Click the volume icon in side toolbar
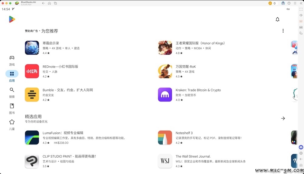This screenshot has width=304, height=174. click(301, 15)
